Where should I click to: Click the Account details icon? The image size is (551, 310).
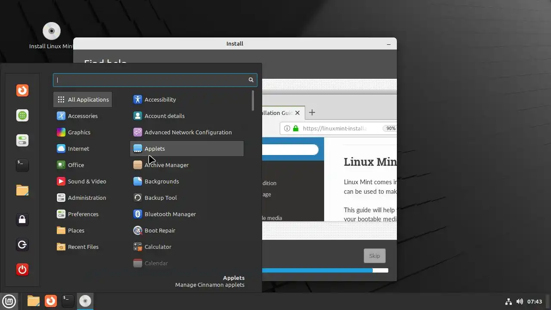(x=137, y=116)
